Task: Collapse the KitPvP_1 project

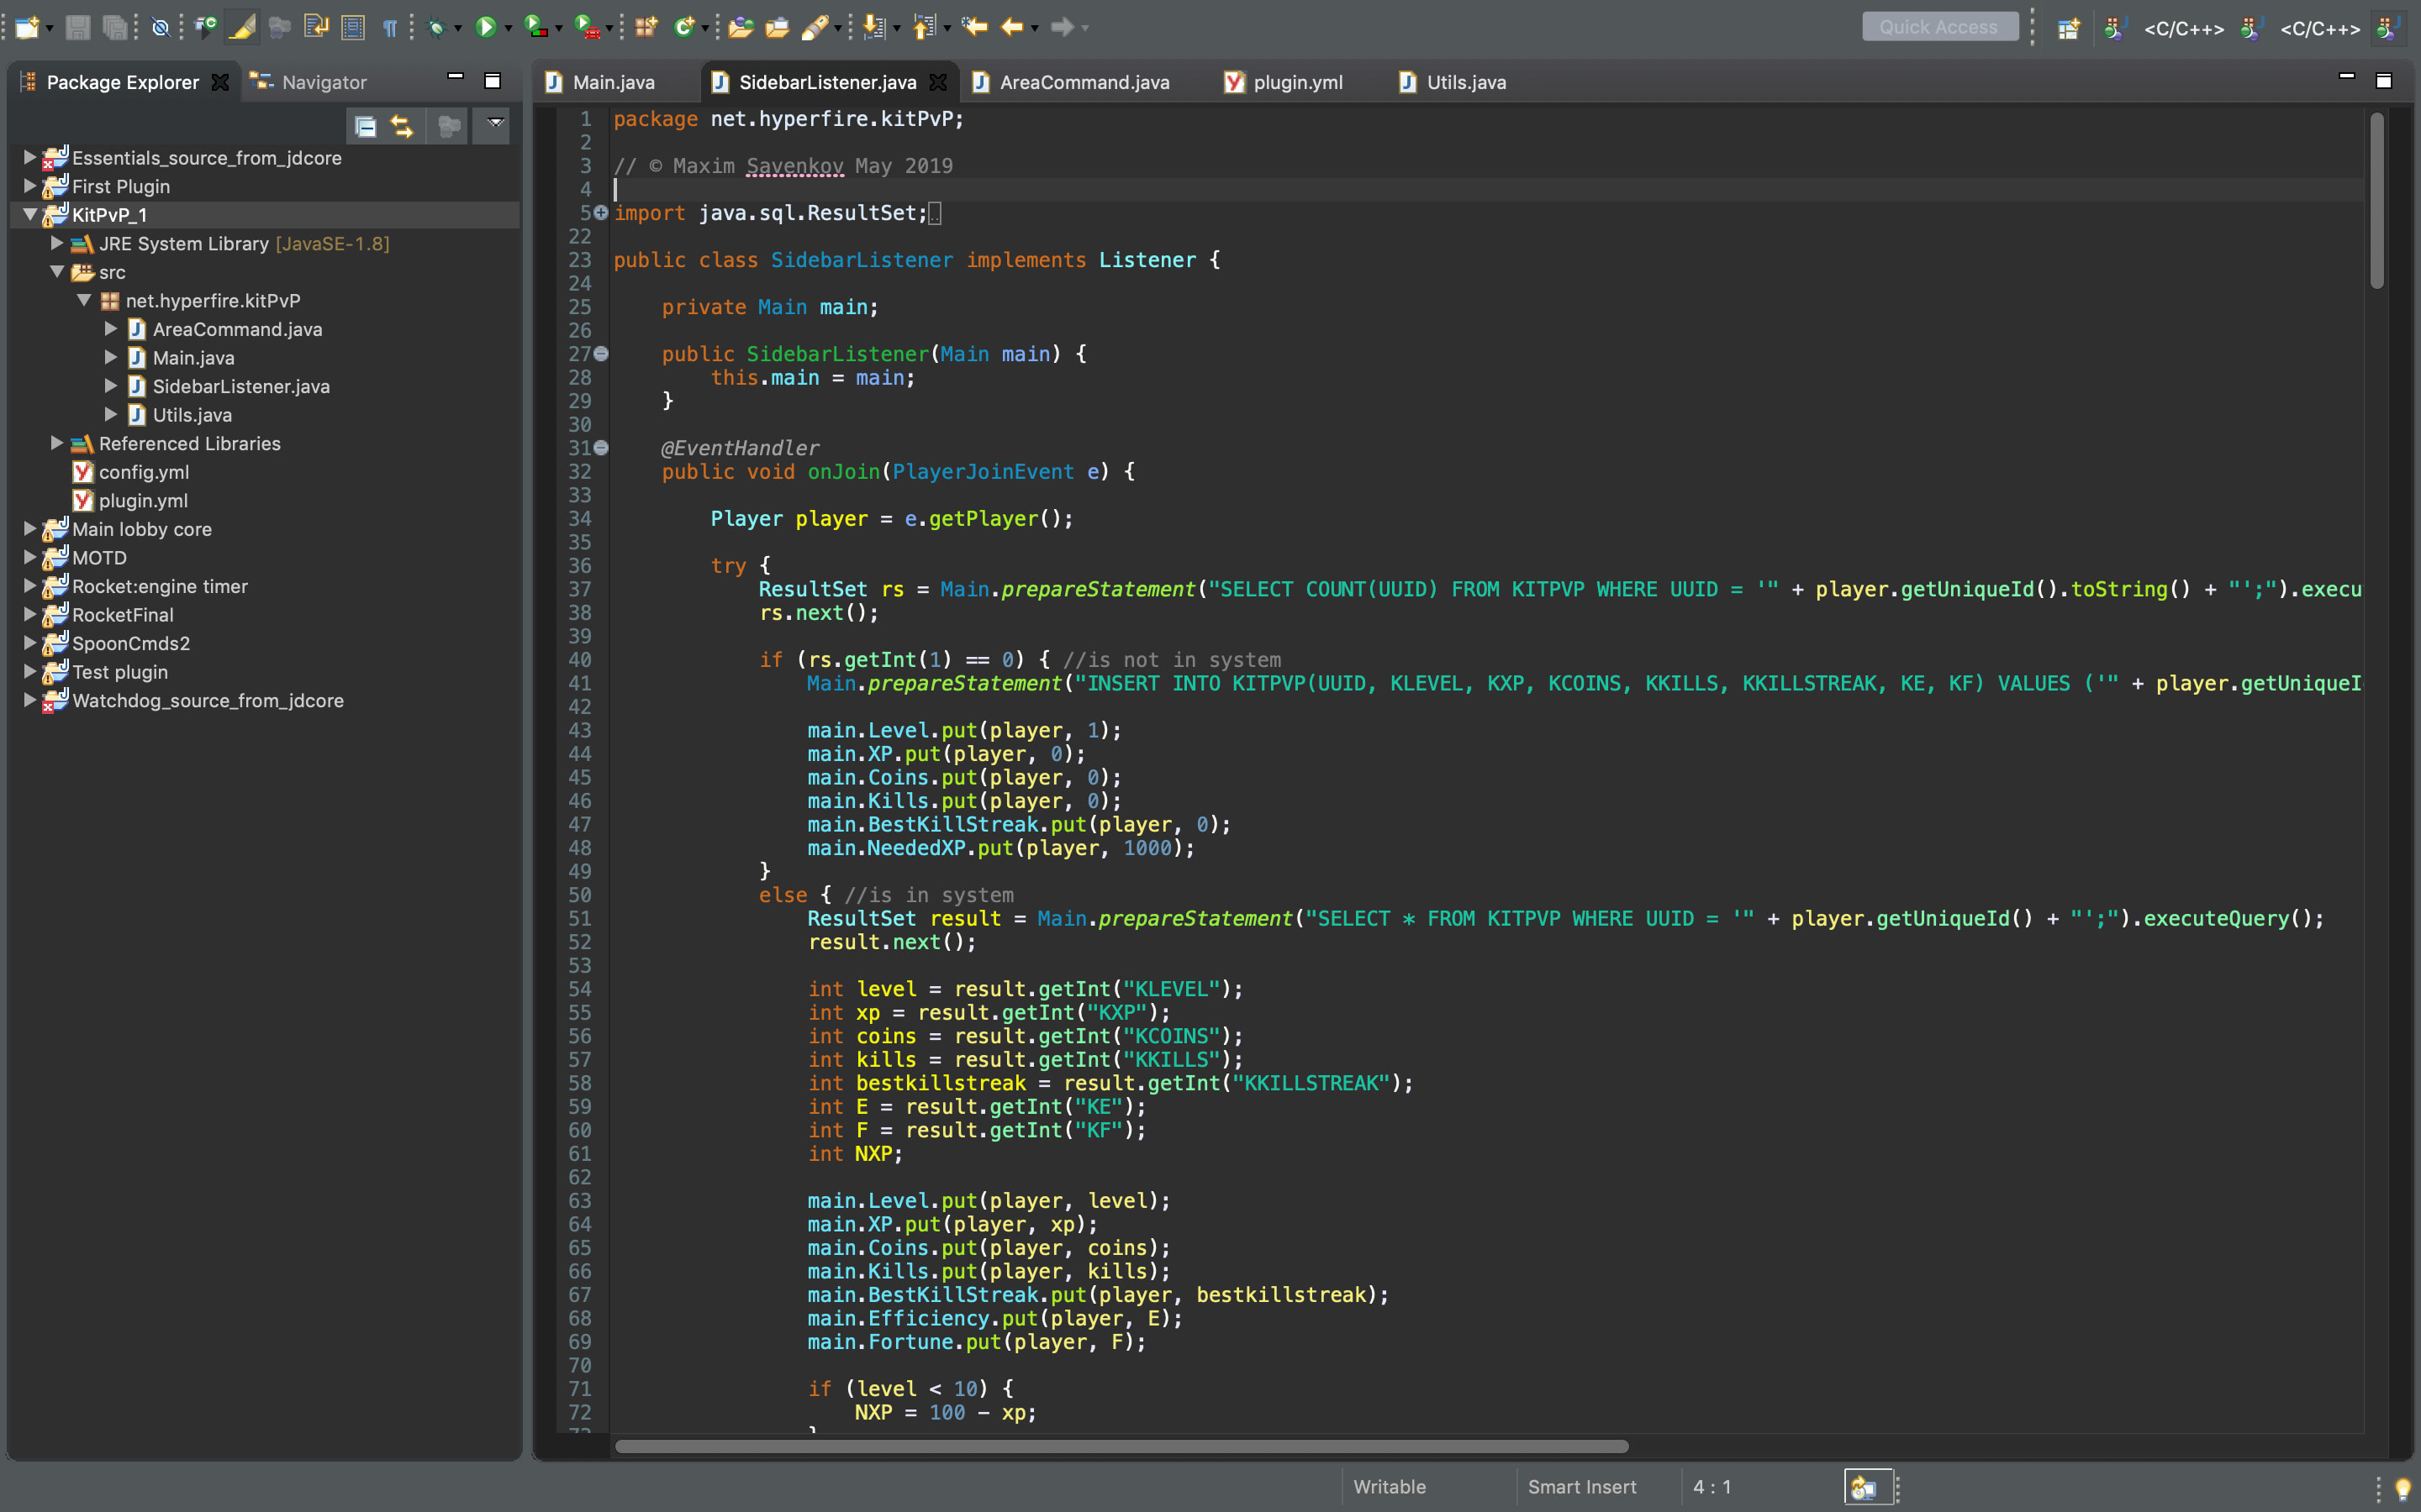Action: pyautogui.click(x=30, y=215)
